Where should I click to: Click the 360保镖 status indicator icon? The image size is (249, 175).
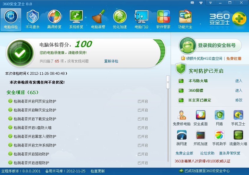click(x=181, y=91)
